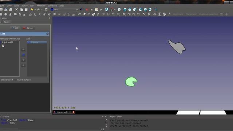Move loft profile down
Screen dimensions: 233x131
coord(23,65)
